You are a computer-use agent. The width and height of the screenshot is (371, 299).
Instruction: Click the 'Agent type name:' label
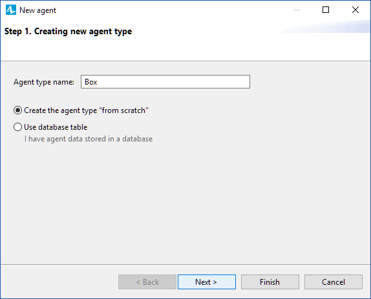pos(44,82)
